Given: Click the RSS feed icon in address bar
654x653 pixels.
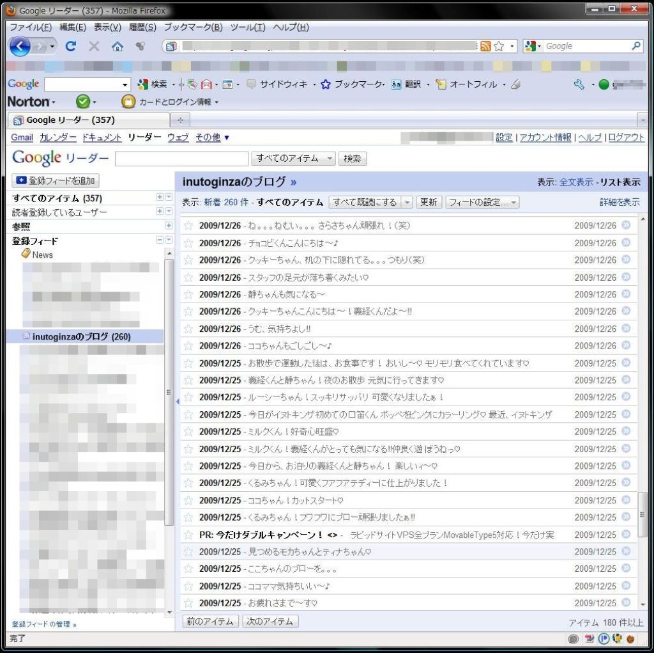Looking at the screenshot, I should point(485,46).
